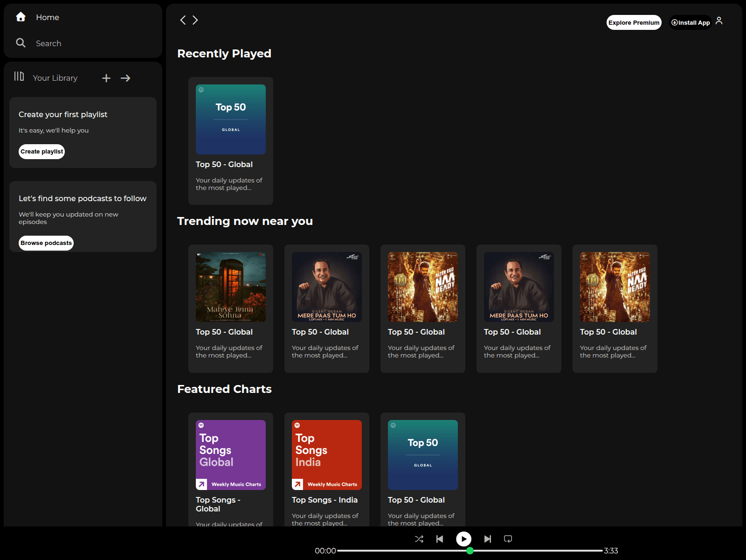Image resolution: width=746 pixels, height=560 pixels.
Task: Expand Your Library with the right arrow
Action: point(125,78)
